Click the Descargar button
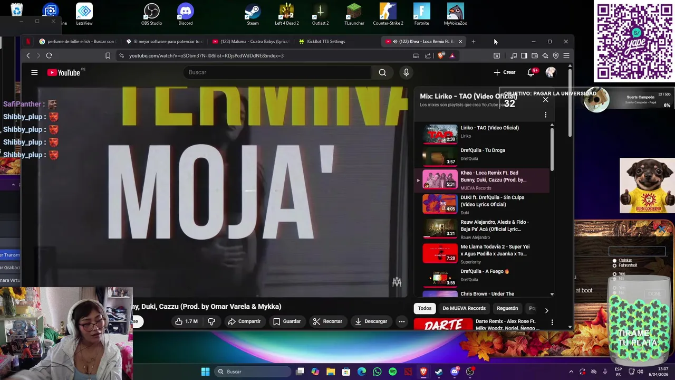 (371, 321)
